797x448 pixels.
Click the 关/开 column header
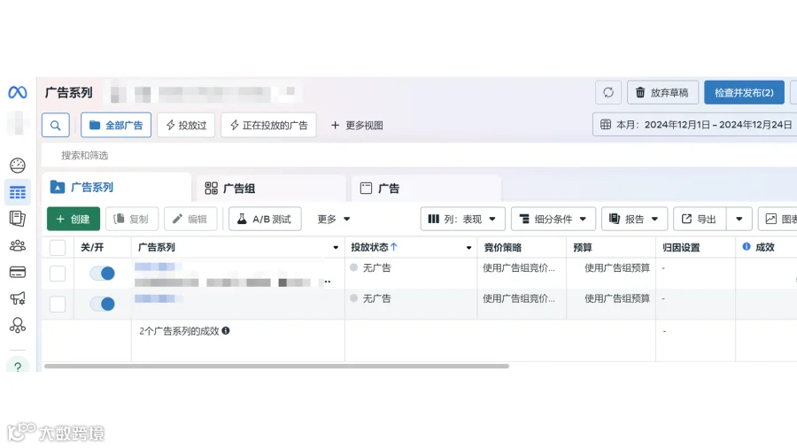point(92,247)
